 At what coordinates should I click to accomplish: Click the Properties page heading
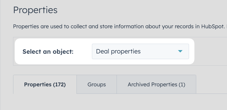tap(35, 10)
